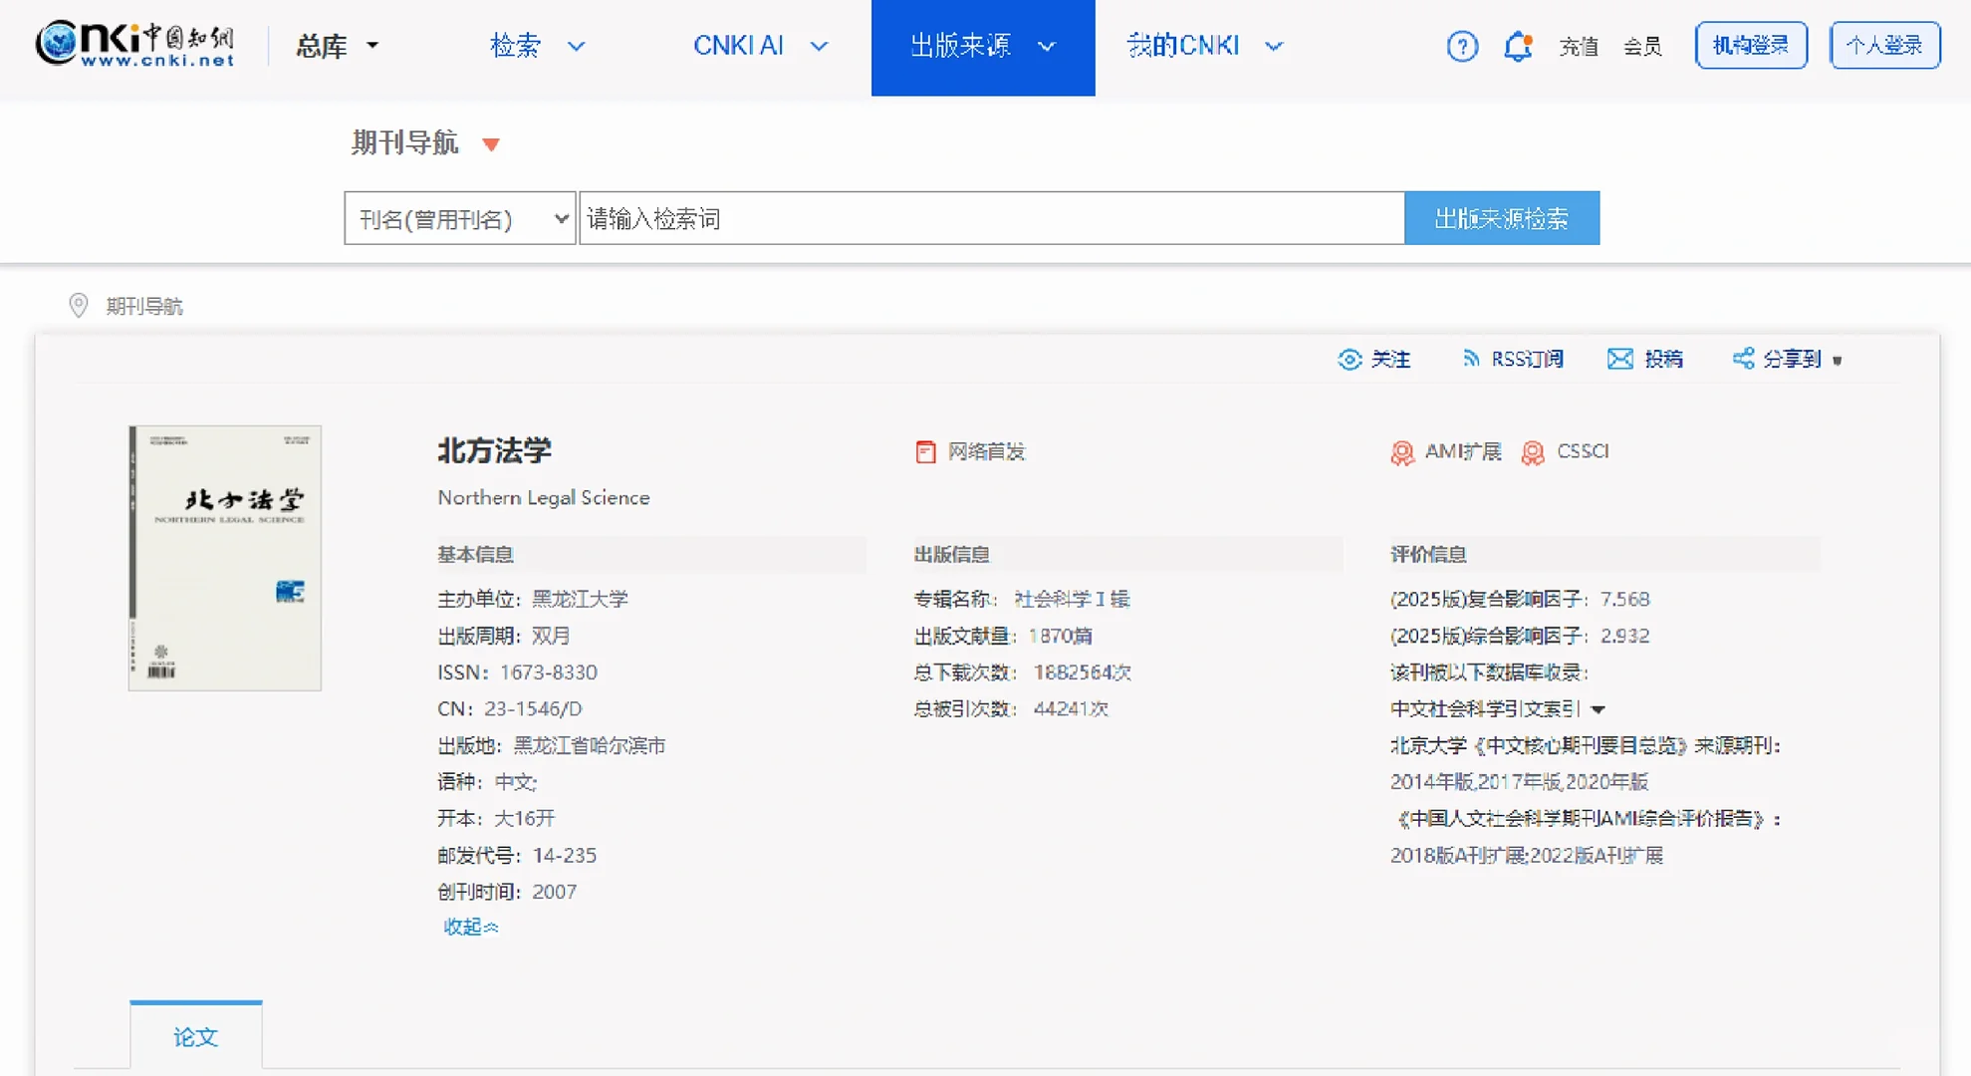Viewport: 1971px width, 1076px height.
Task: Expand the 出版来源 menu chevron
Action: (x=1047, y=46)
